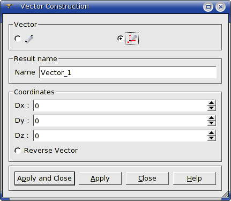Click the window title bar app icon

(9, 6)
